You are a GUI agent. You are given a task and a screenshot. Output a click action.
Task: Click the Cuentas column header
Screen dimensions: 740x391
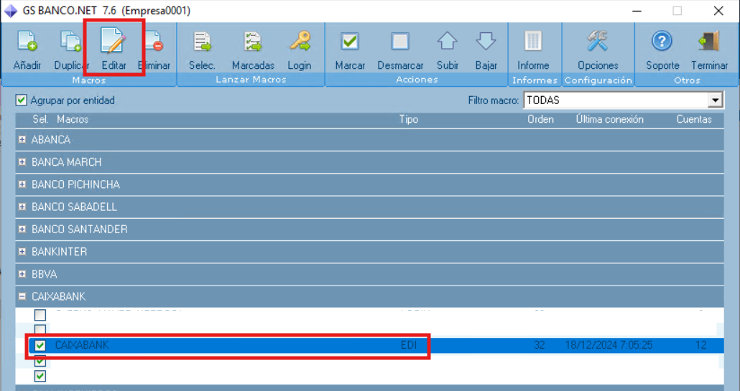pyautogui.click(x=694, y=119)
